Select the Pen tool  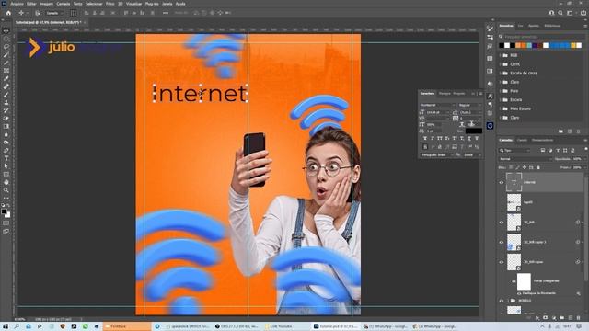[x=6, y=151]
